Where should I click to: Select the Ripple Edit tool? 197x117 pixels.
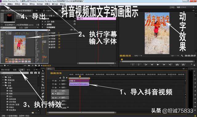(x=43, y=76)
